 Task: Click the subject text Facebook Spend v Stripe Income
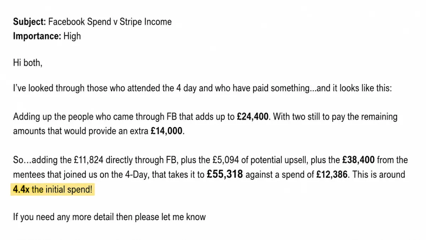tap(110, 22)
